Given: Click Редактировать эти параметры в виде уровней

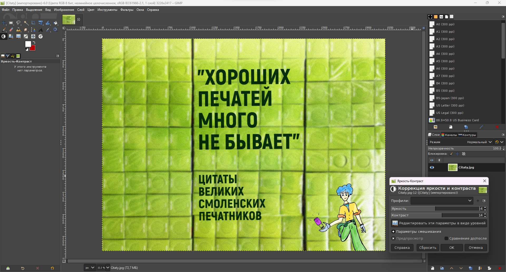Looking at the screenshot, I should pos(439,223).
